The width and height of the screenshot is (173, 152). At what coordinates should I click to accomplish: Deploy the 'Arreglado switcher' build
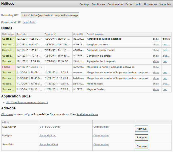166,45
